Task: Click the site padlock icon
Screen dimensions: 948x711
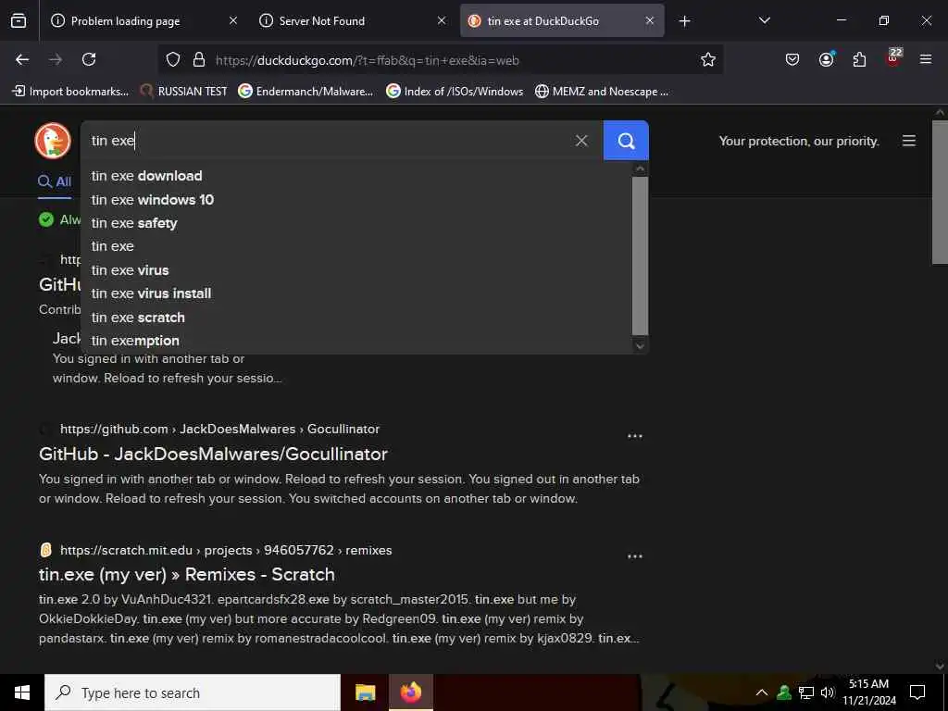Action: click(198, 60)
